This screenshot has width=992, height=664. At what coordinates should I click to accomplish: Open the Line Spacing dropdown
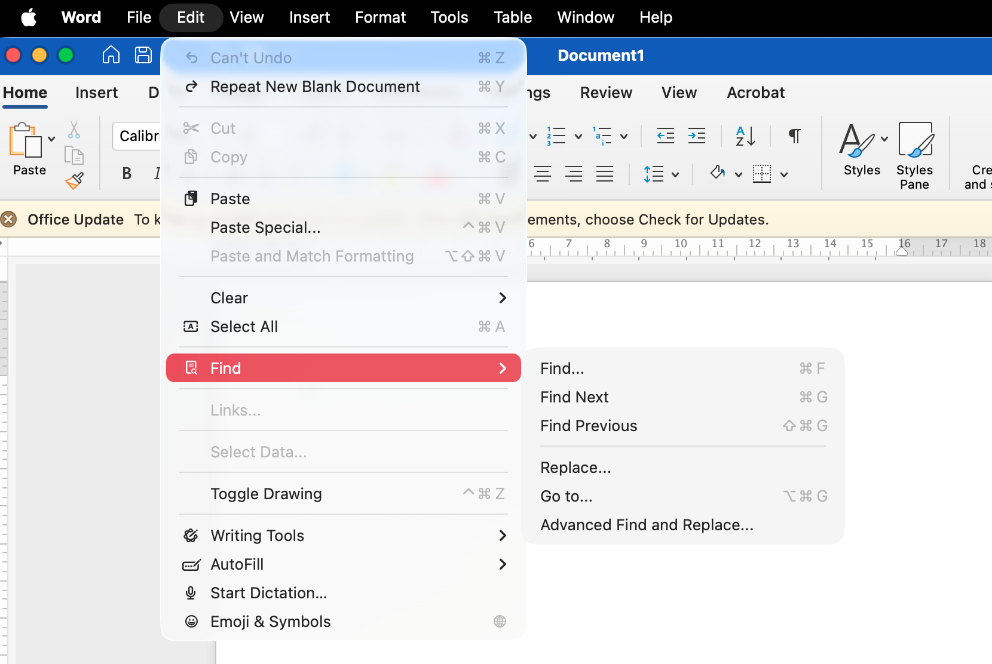676,174
